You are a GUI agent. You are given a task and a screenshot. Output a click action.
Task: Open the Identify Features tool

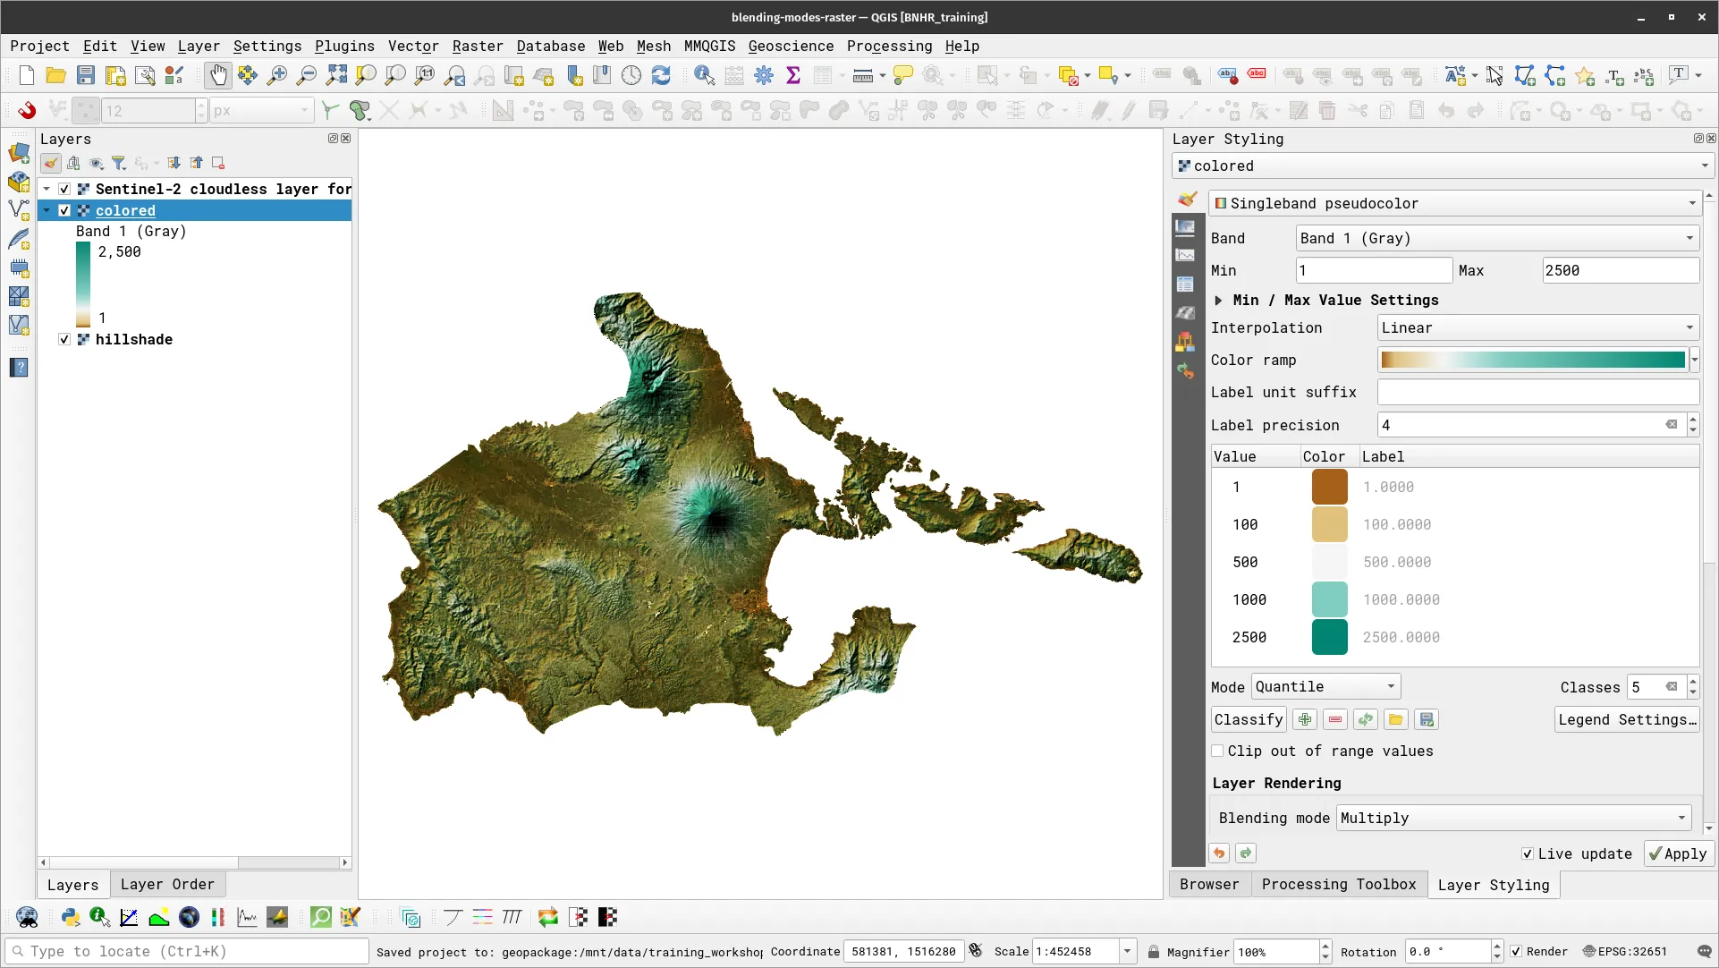pyautogui.click(x=705, y=75)
